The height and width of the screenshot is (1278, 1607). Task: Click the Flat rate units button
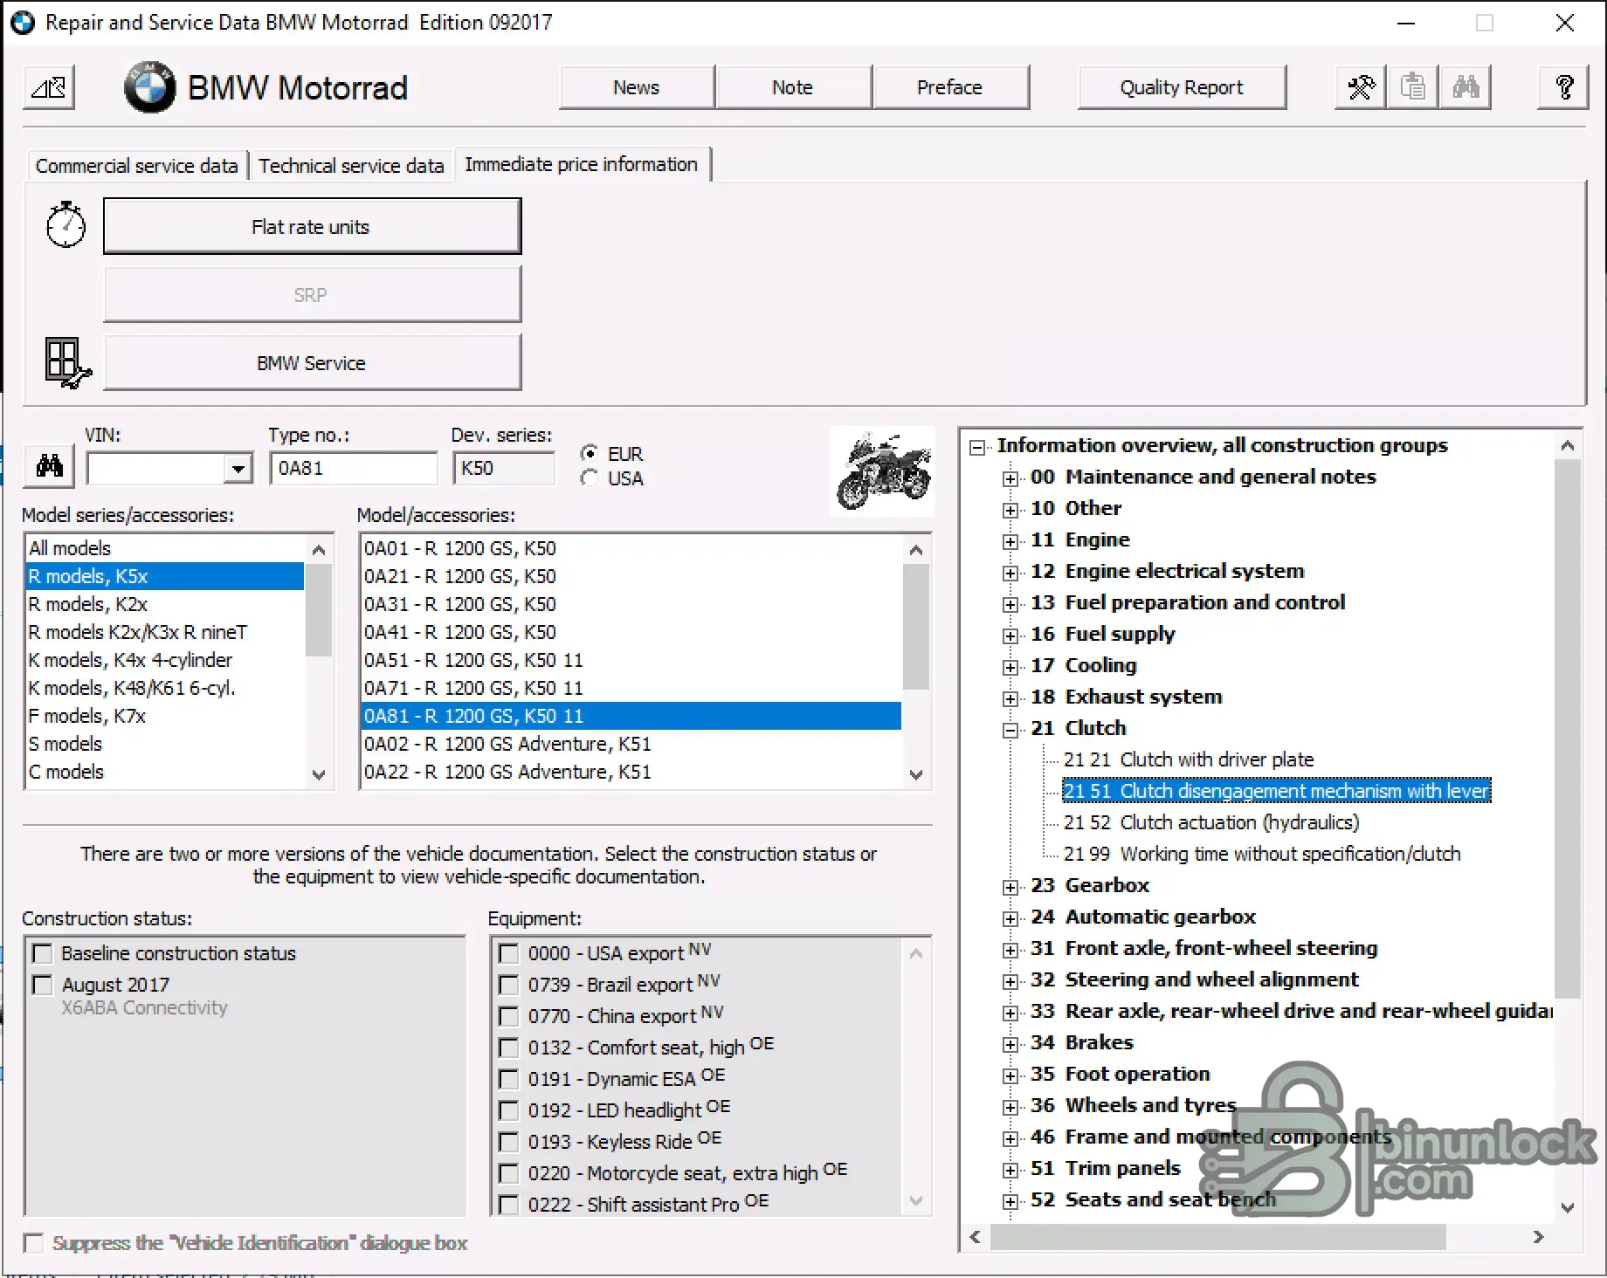point(312,227)
